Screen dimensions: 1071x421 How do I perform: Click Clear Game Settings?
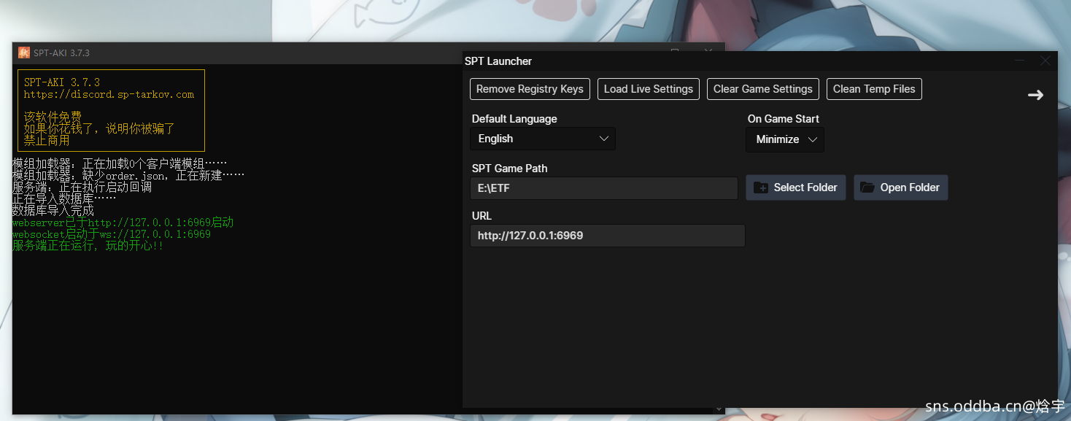pyautogui.click(x=763, y=89)
